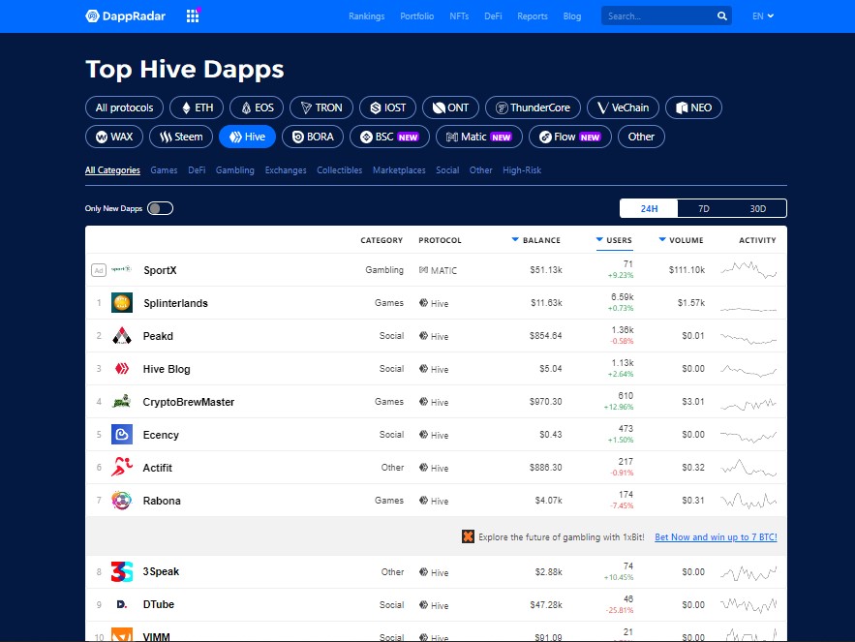Open CryptoBrewMaster dapp icon
This screenshot has height=642, width=855.
click(x=122, y=402)
